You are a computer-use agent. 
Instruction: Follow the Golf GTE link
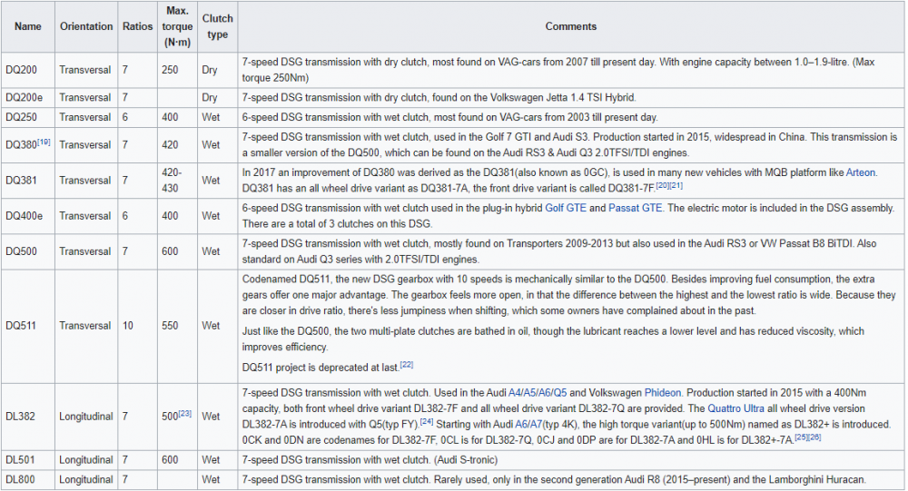565,208
